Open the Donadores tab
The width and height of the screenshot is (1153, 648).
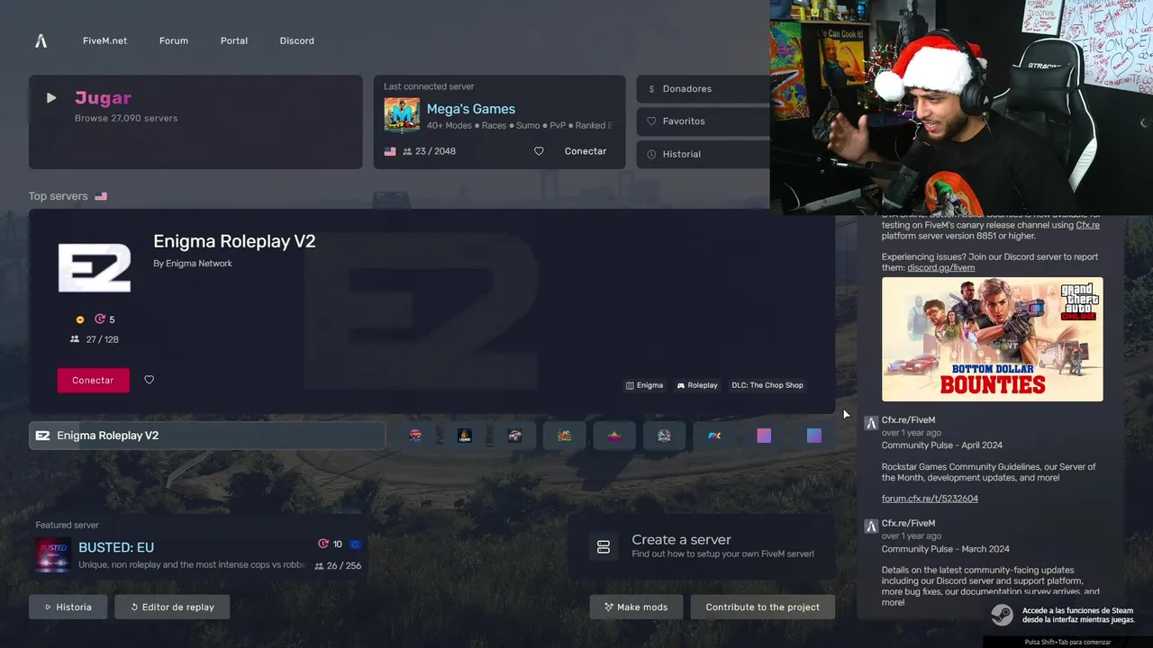click(703, 89)
